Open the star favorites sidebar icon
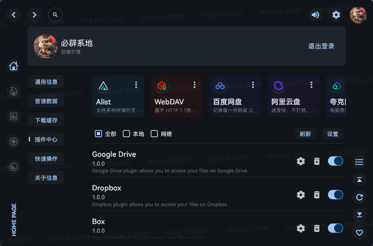Screen dimensions: 373x246 coord(14,142)
